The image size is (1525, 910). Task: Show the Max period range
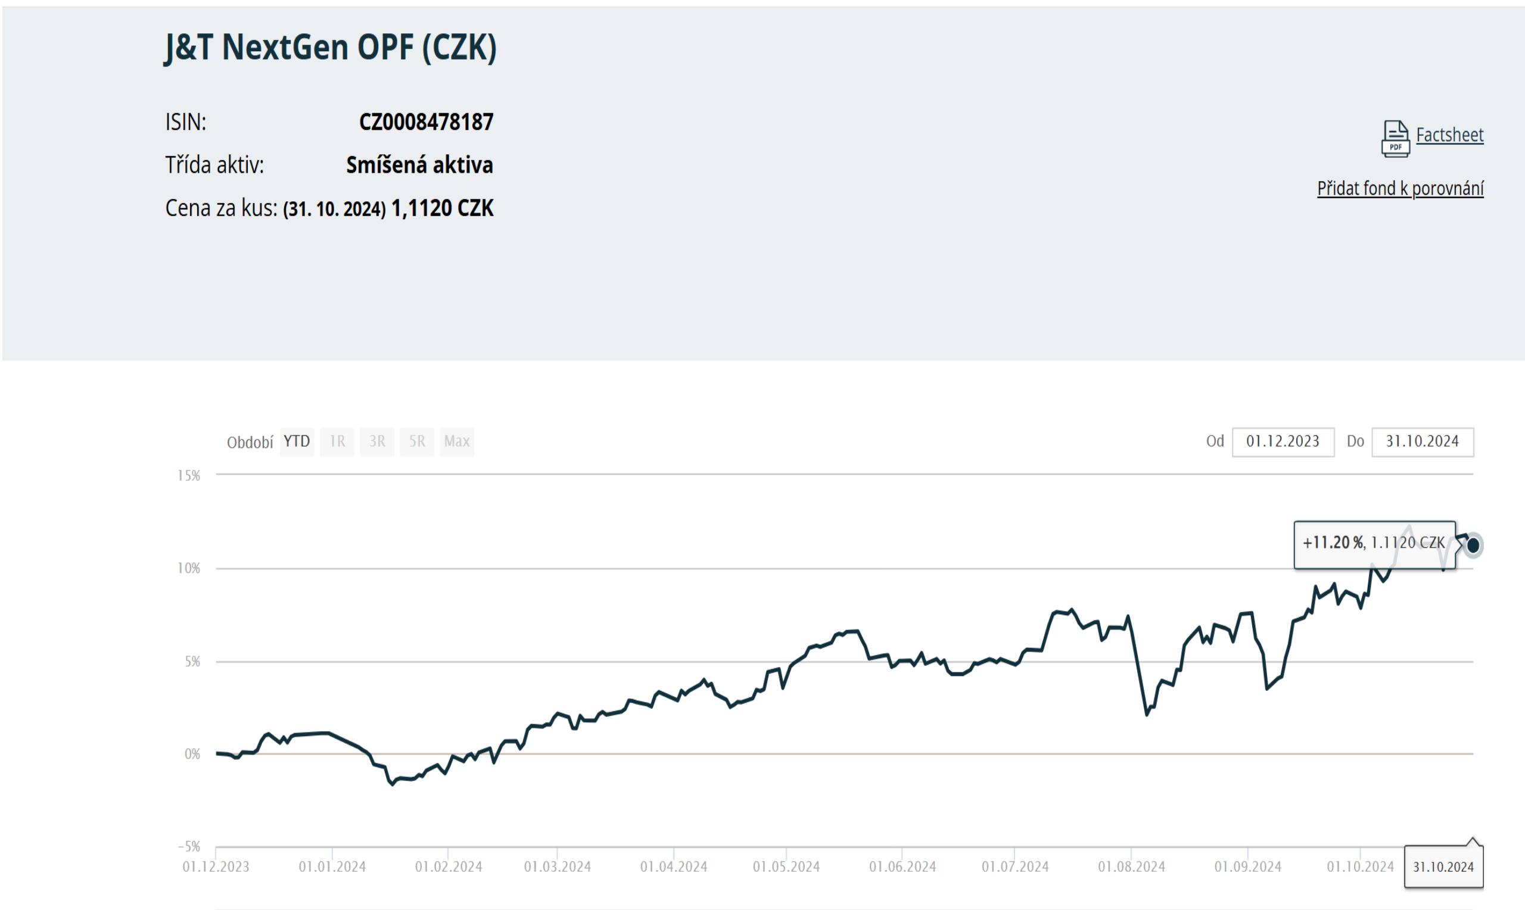tap(457, 441)
